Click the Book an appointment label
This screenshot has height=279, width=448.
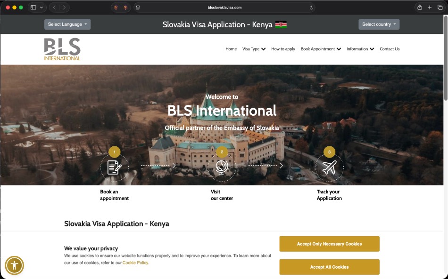click(x=114, y=195)
